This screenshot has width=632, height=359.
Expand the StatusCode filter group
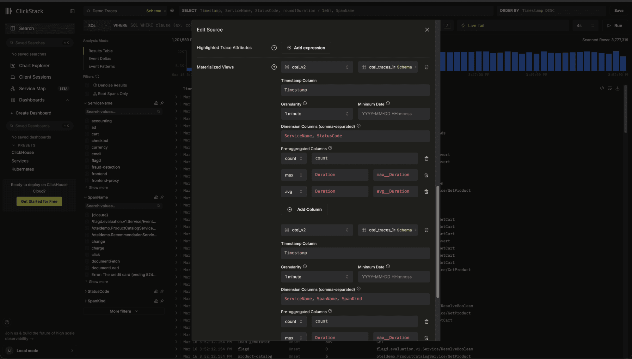point(98,291)
